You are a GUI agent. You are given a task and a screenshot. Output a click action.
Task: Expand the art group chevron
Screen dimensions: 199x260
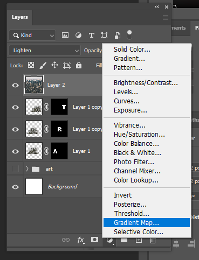tap(27, 168)
